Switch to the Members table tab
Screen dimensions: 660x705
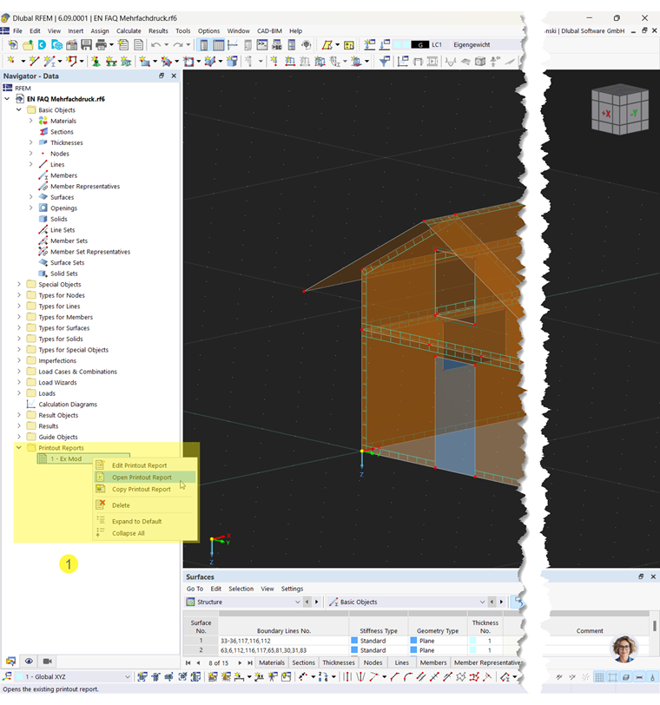point(433,662)
